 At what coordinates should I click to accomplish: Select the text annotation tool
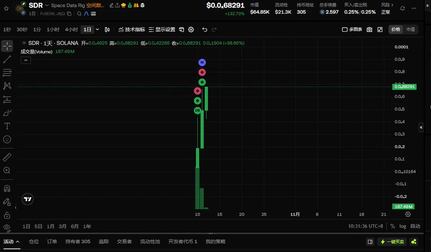(7, 126)
